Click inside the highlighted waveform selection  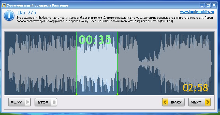point(97,63)
